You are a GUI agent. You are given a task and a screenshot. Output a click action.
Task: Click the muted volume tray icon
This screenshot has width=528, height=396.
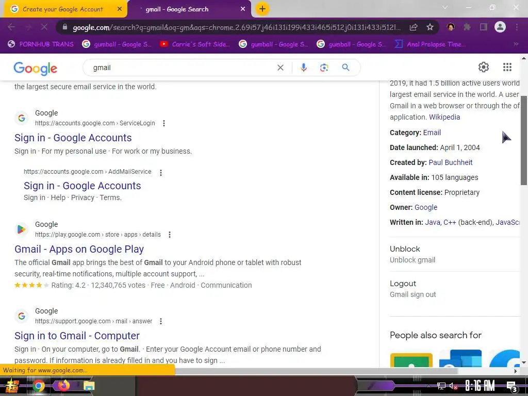click(453, 386)
